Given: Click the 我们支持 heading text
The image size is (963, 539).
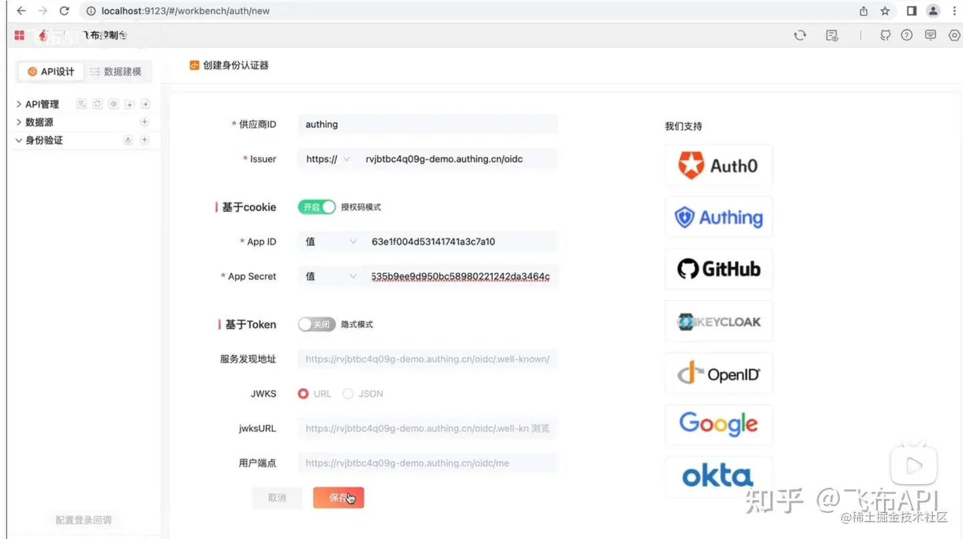Looking at the screenshot, I should point(683,126).
